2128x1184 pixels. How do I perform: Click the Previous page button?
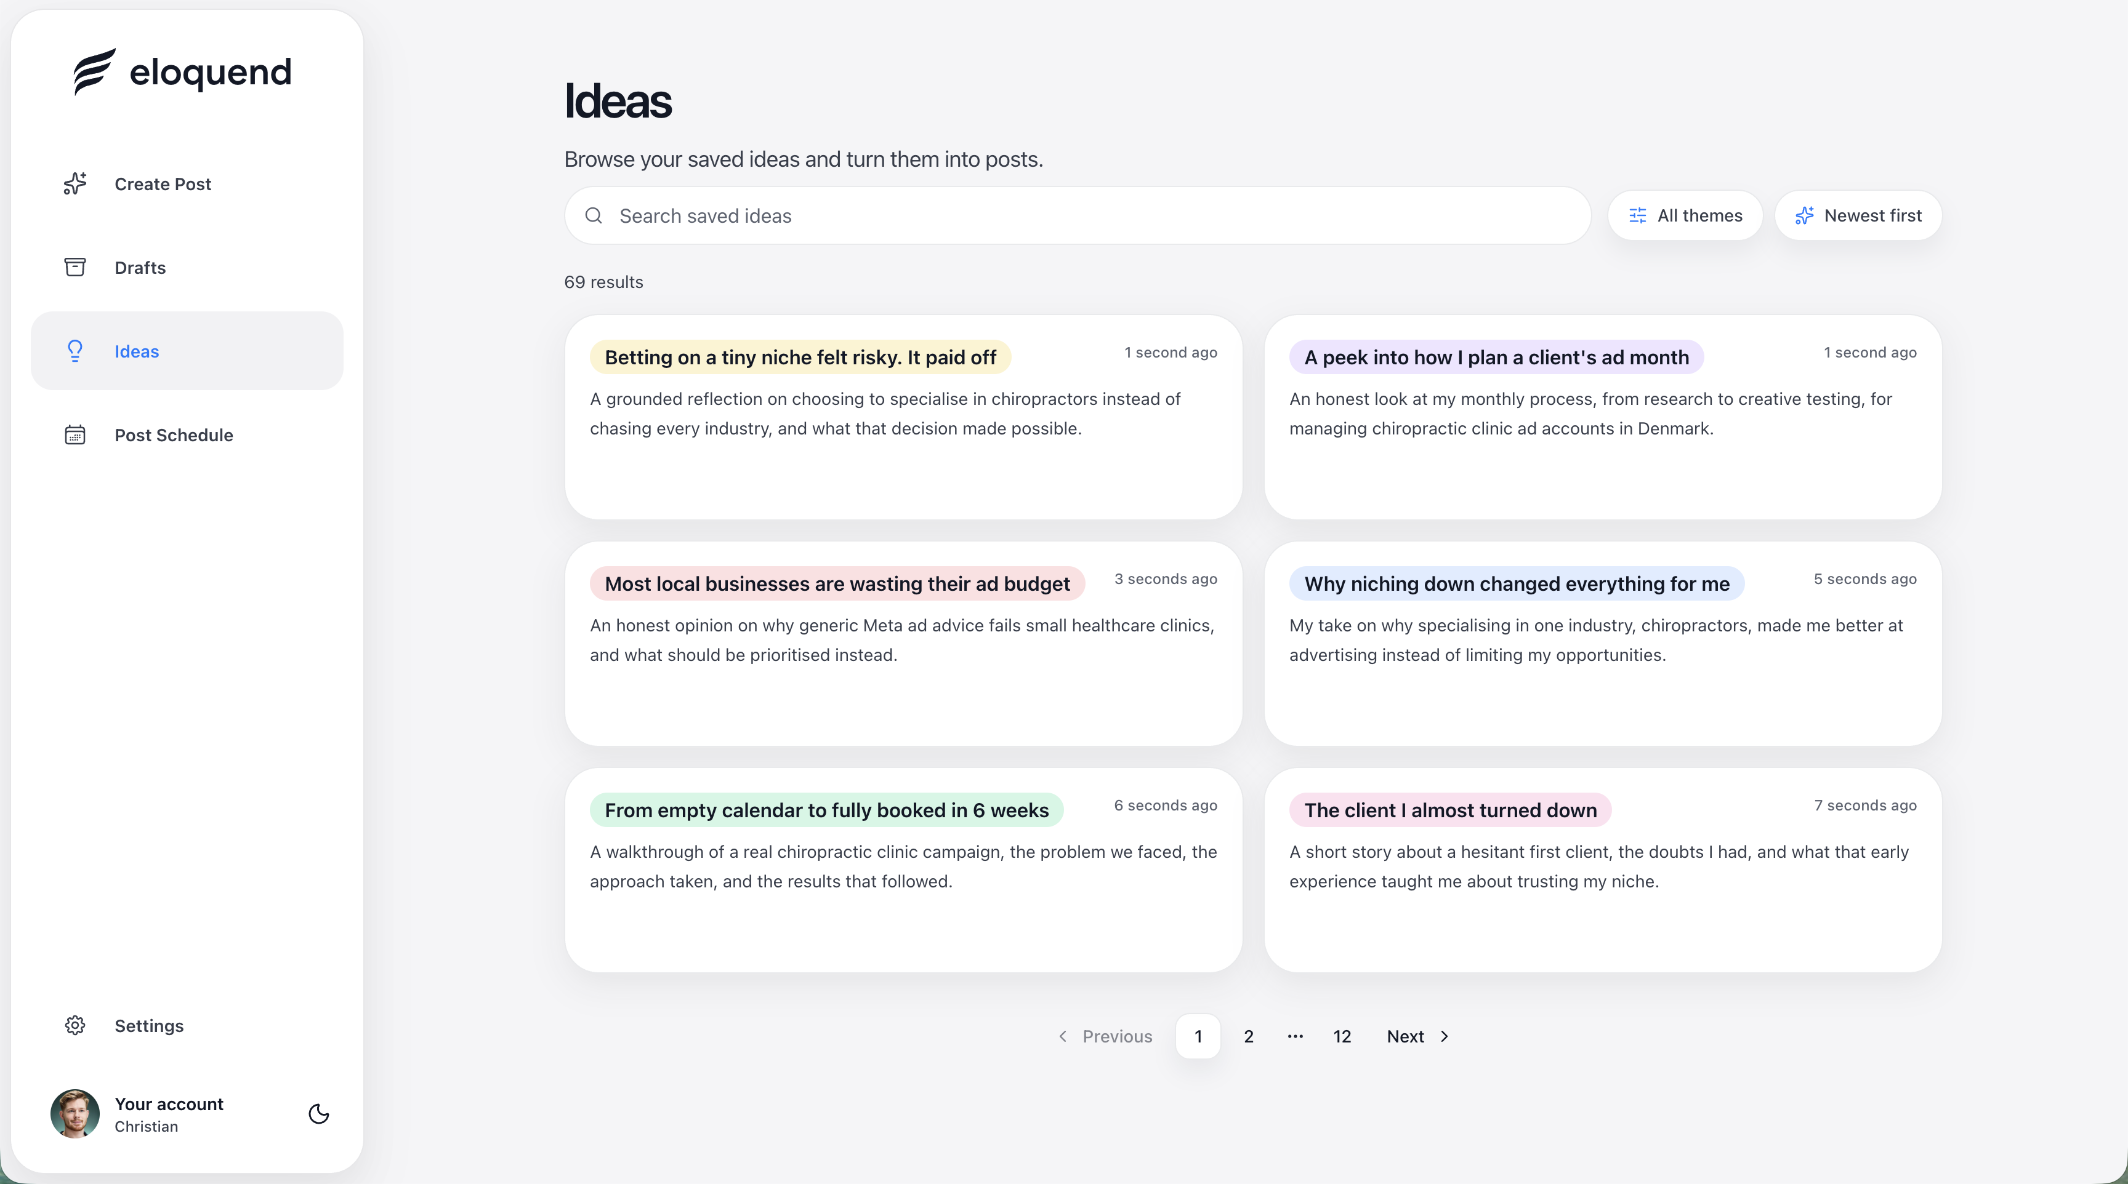pos(1105,1036)
